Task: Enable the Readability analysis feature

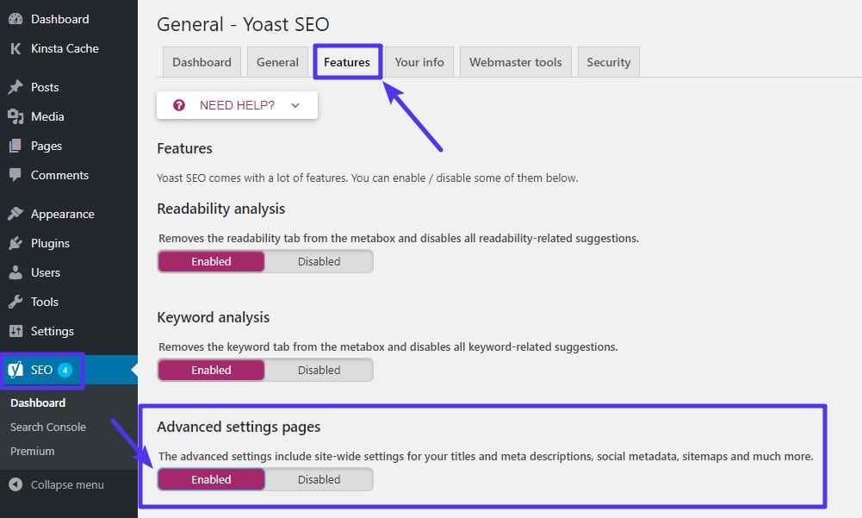Action: pos(211,261)
